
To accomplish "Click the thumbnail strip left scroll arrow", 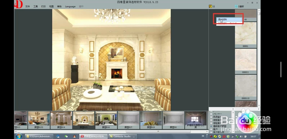I will [15, 131].
